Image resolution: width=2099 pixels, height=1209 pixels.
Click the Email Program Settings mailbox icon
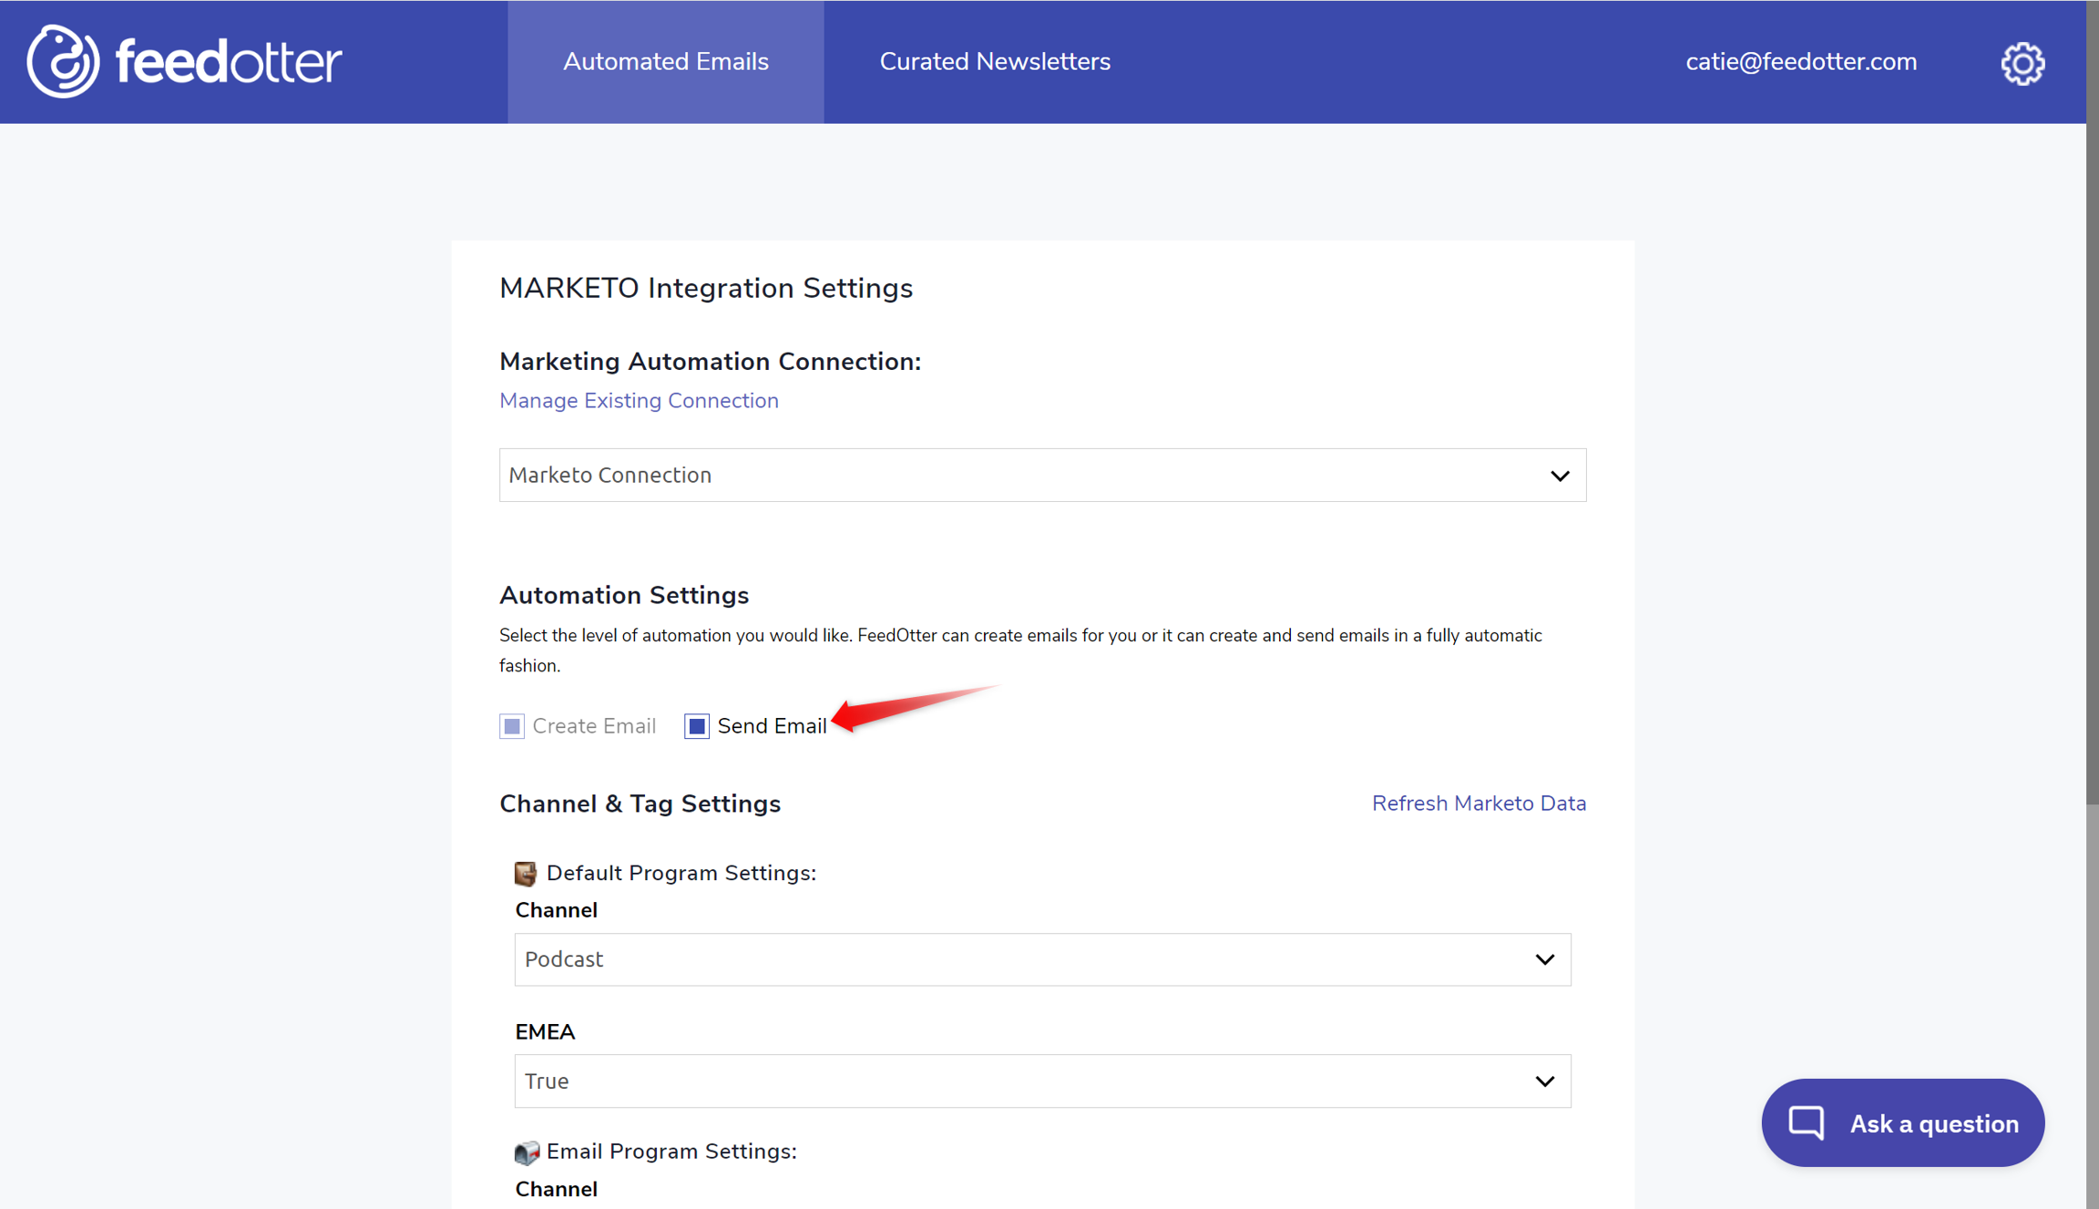pyautogui.click(x=527, y=1152)
